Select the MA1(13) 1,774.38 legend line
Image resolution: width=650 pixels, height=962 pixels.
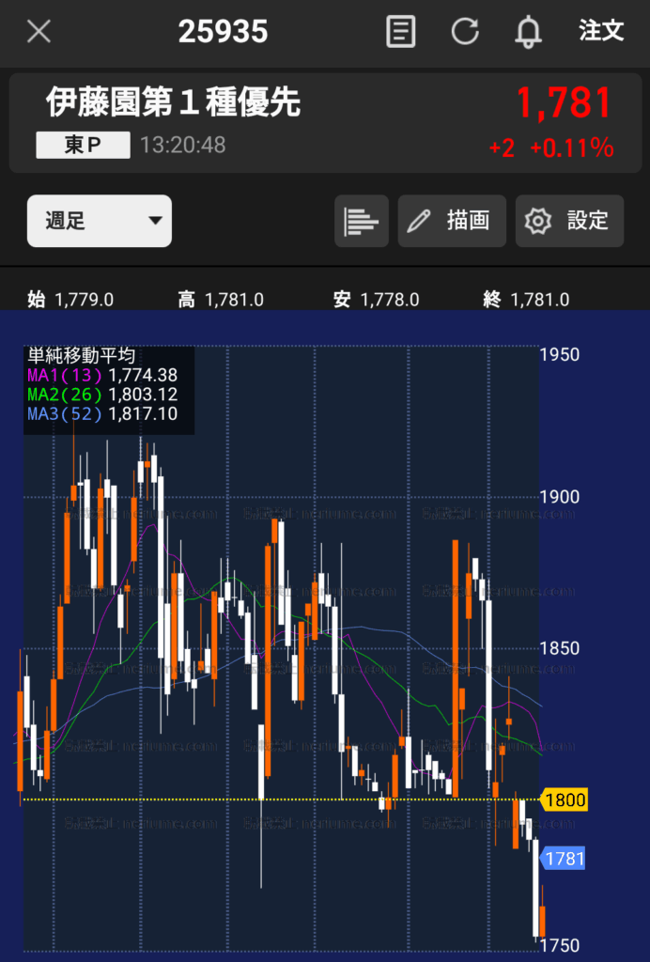[x=102, y=375]
